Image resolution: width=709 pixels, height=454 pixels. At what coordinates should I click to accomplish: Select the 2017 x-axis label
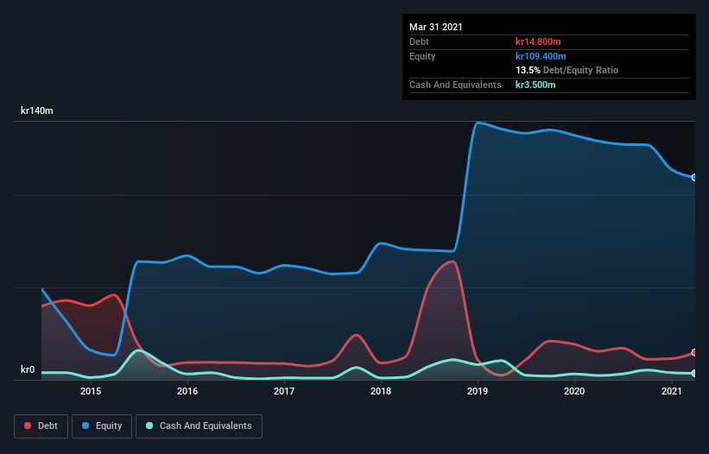(284, 391)
